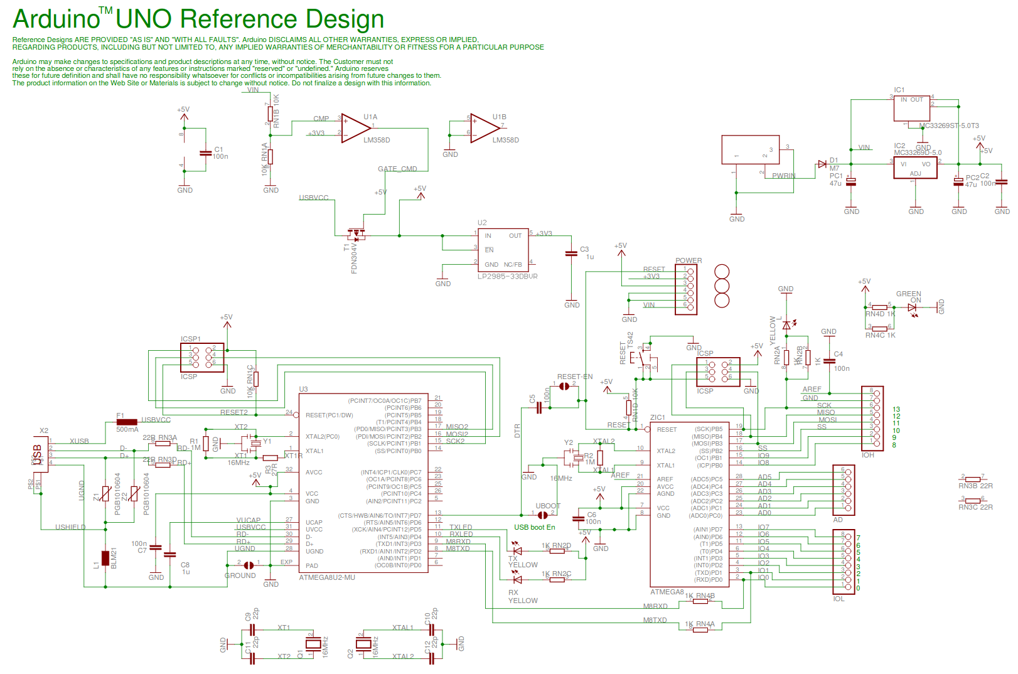Select the IOL header connector
Screen dimensions: 1018x674
point(844,562)
